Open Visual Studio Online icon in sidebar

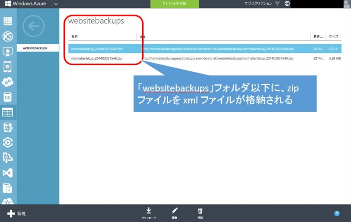tap(7, 173)
